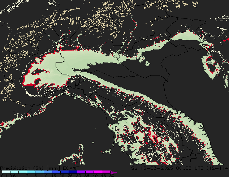This screenshot has height=177, width=229.
Task: Click the '10' value label on legend
Action: (x=45, y=176)
